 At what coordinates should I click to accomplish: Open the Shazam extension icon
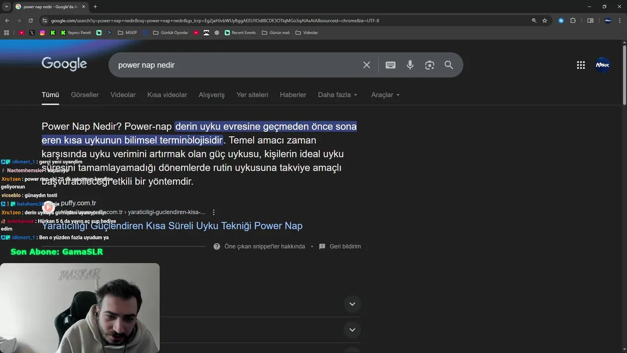point(561,21)
